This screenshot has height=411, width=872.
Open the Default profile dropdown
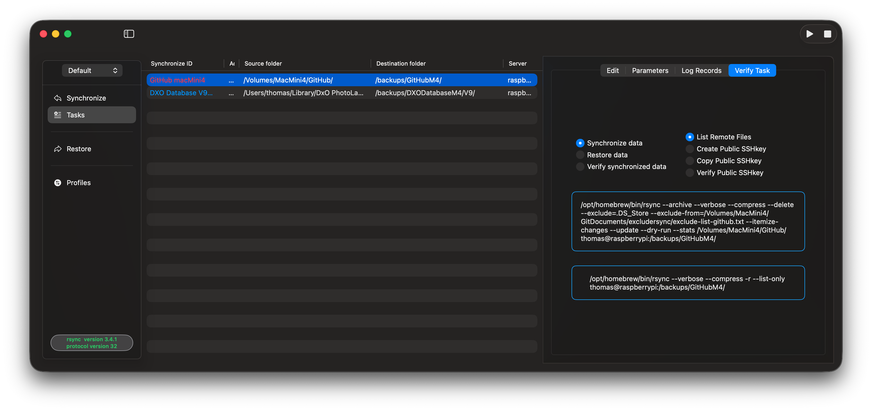tap(92, 70)
